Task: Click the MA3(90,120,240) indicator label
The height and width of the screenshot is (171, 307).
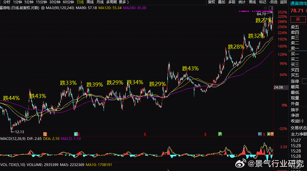Action: pos(60,8)
